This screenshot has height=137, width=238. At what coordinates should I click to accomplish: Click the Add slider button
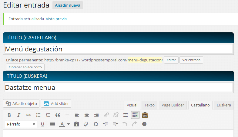click(x=56, y=103)
